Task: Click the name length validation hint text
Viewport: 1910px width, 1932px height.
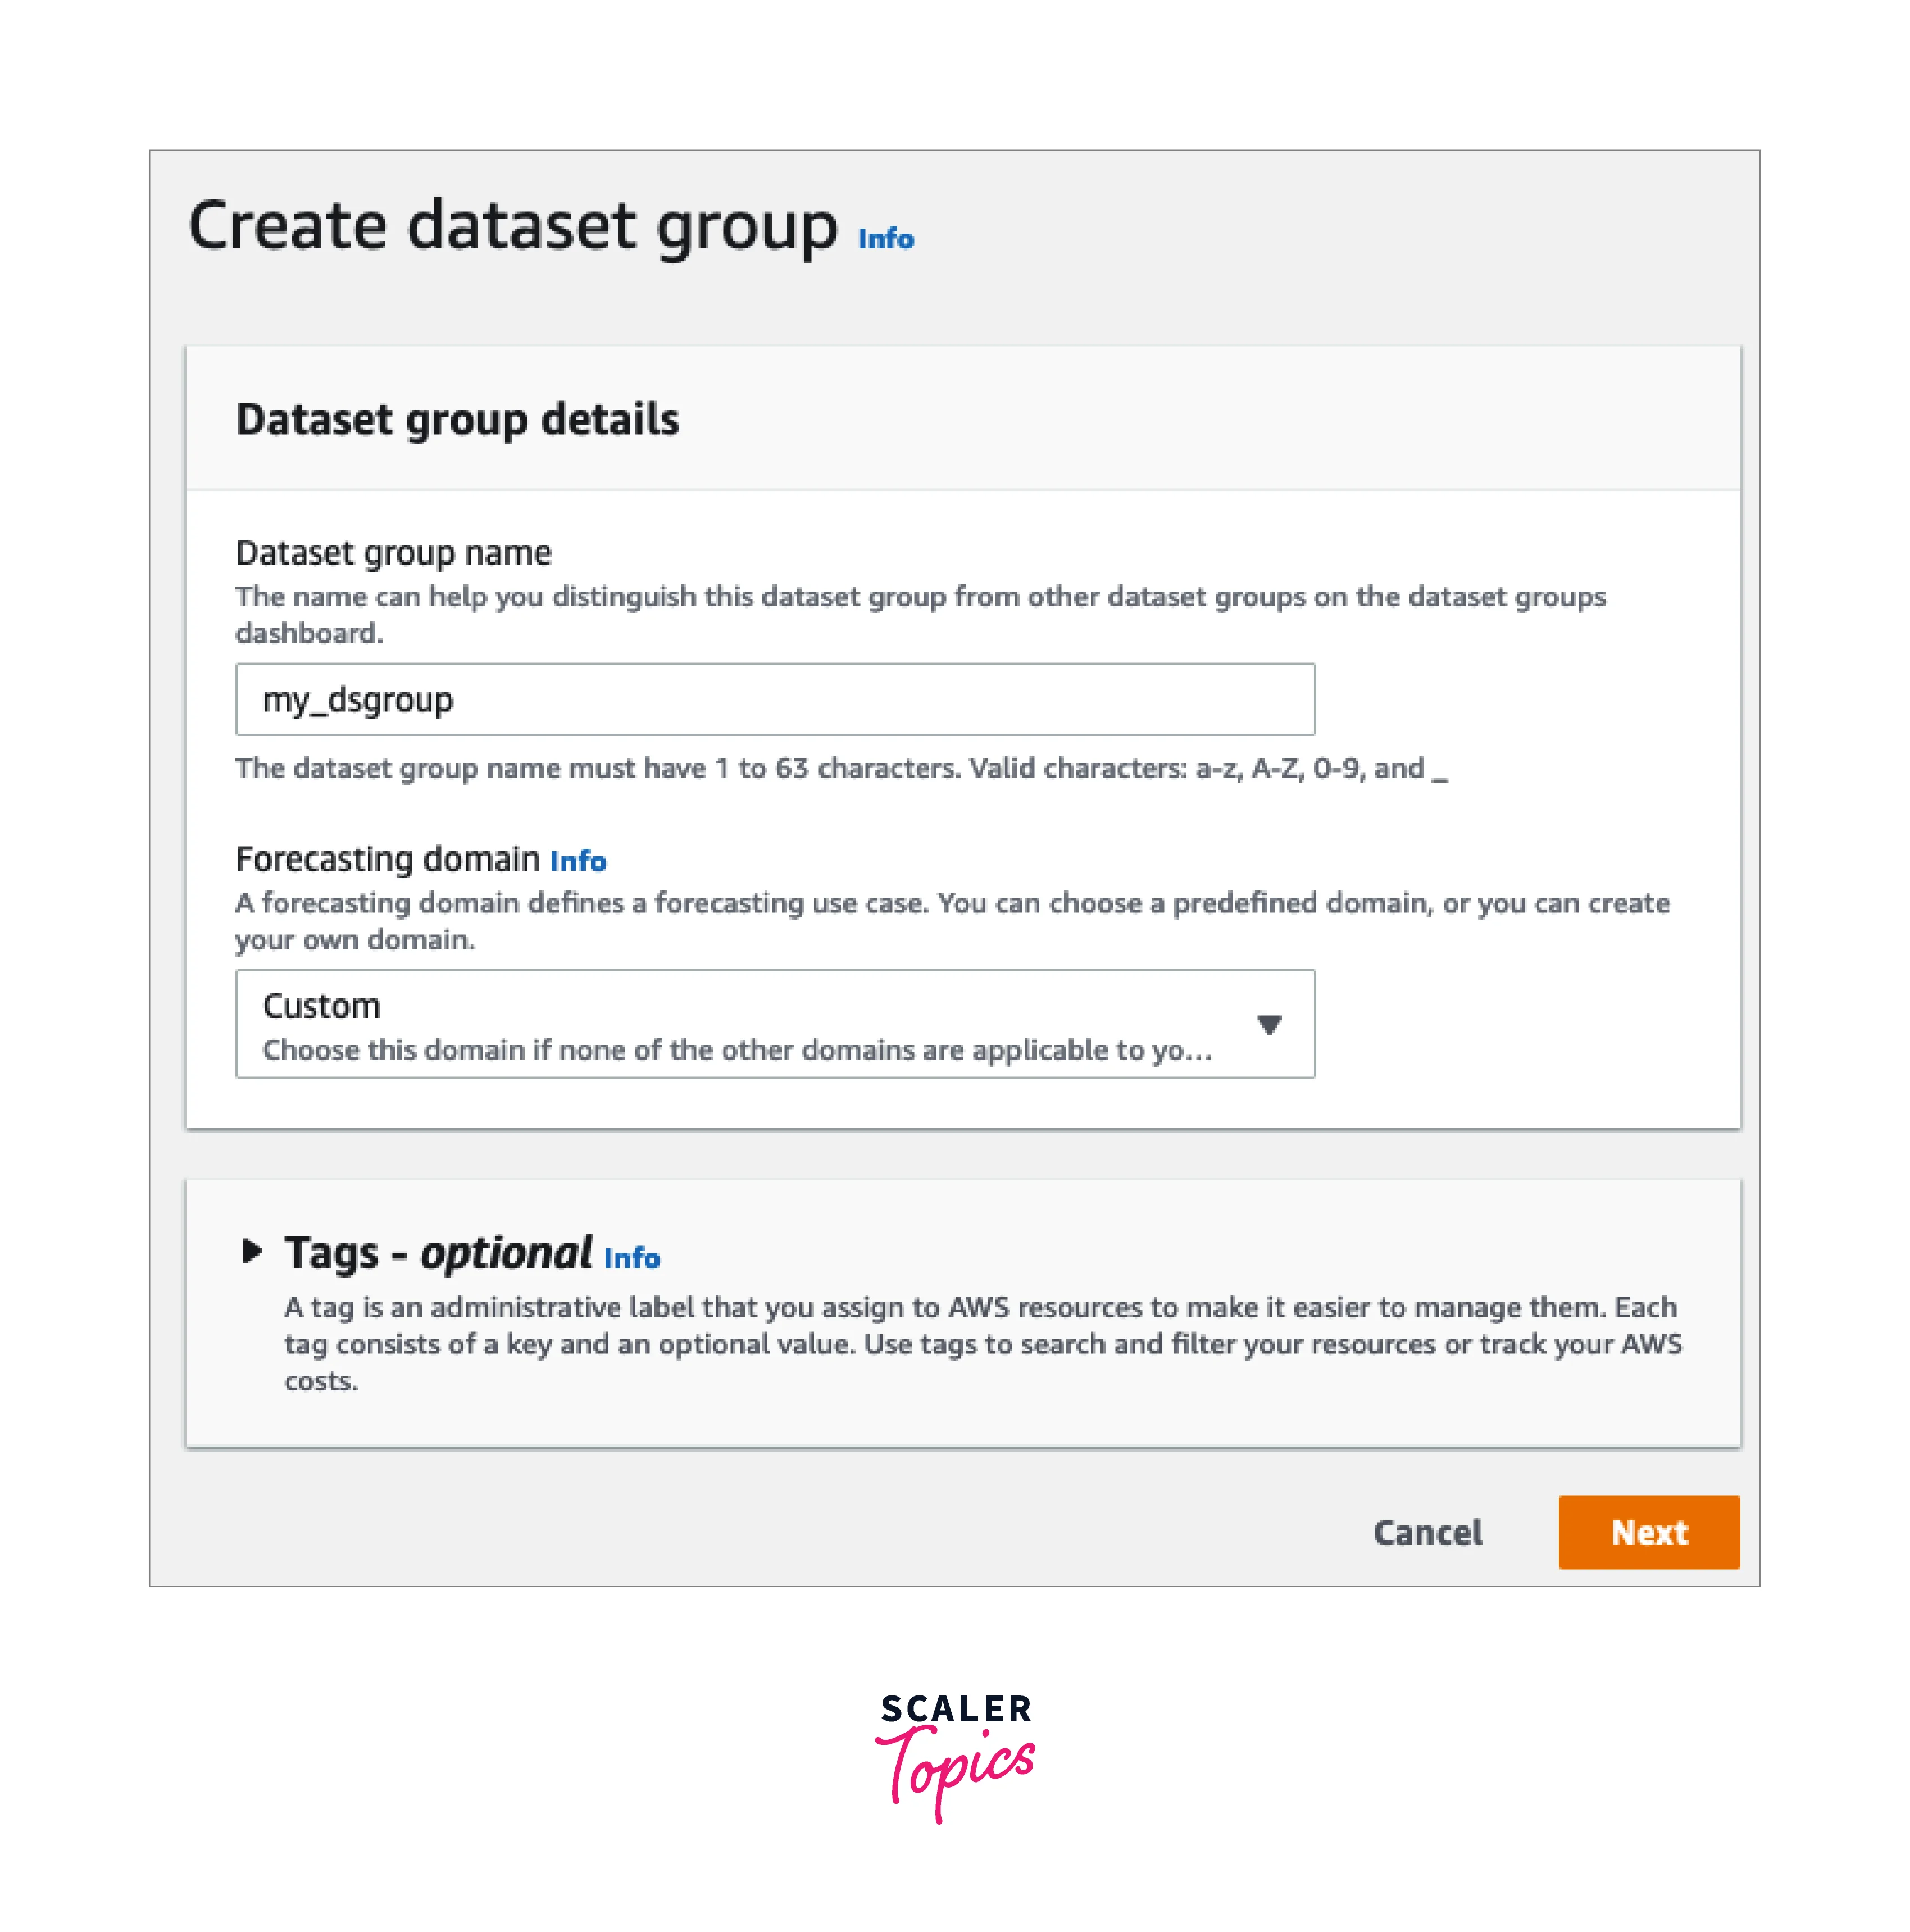Action: coord(840,768)
